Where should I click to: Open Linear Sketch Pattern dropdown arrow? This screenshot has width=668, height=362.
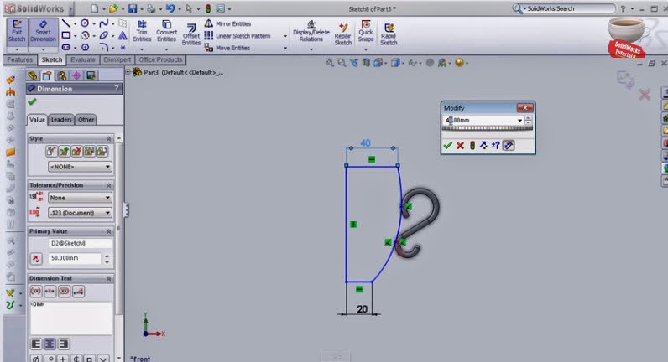285,36
